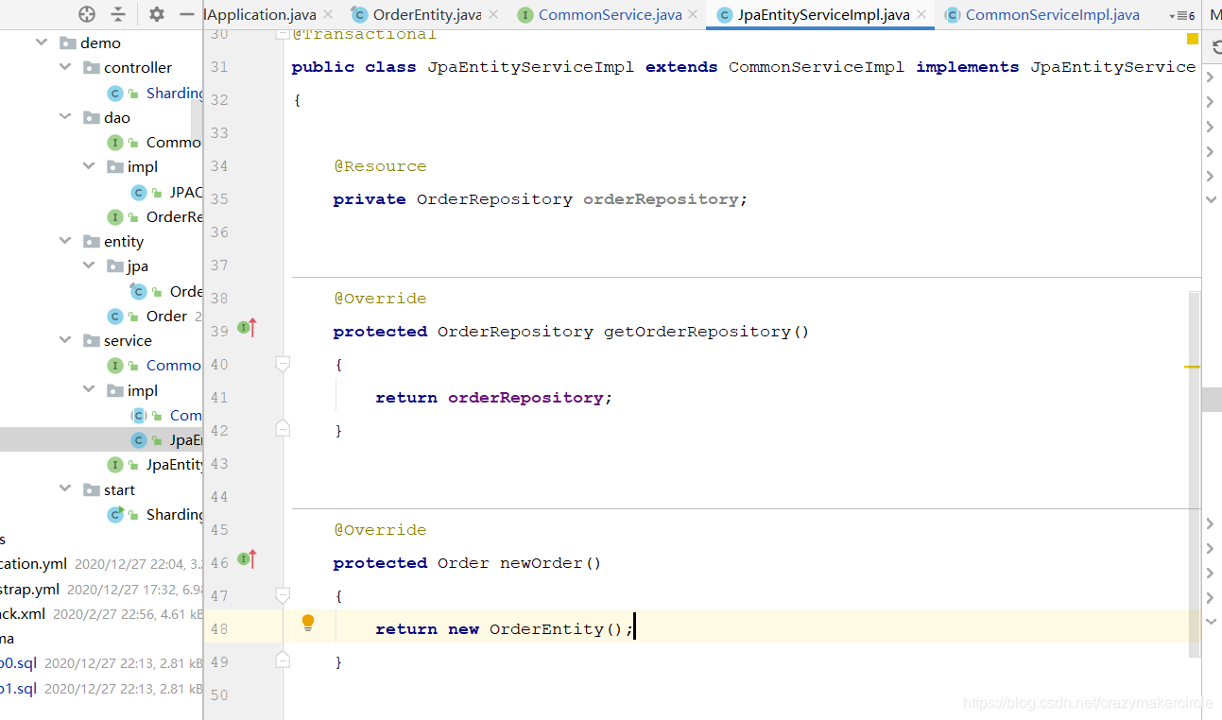The height and width of the screenshot is (720, 1222).
Task: Click the controller folder icon
Action: tap(92, 68)
